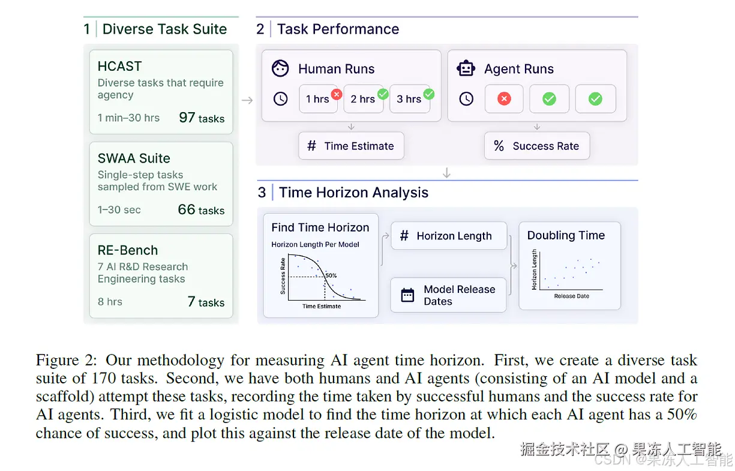Click the clock icon in Agent Runs
The width and height of the screenshot is (735, 471).
pos(466,99)
